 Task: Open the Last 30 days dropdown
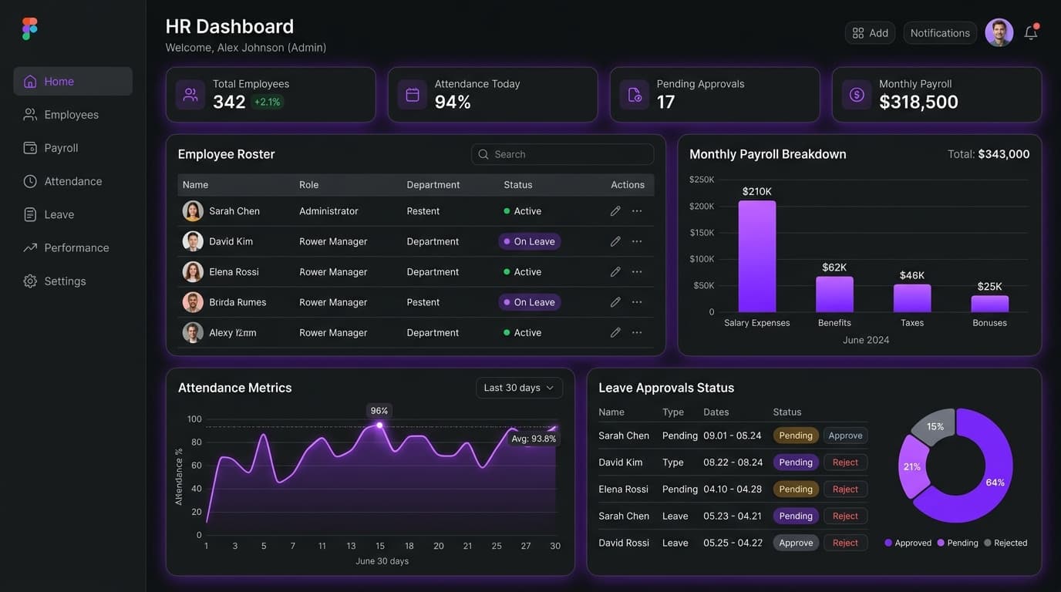pyautogui.click(x=519, y=388)
